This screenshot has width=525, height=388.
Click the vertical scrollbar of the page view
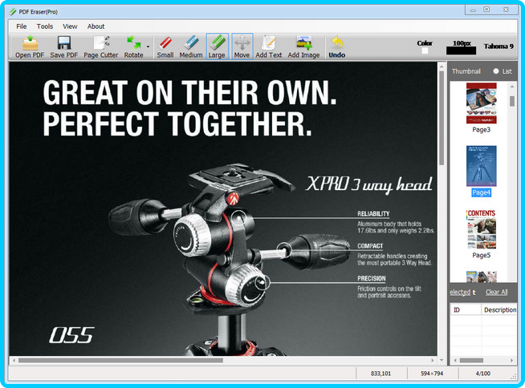(x=442, y=117)
